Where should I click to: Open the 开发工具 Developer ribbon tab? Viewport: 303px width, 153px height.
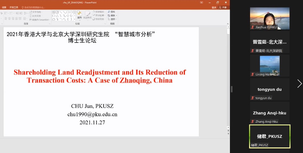(14, 7)
